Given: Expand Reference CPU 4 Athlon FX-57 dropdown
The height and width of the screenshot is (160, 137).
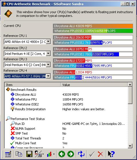Looking at the screenshot, I should [48, 76].
